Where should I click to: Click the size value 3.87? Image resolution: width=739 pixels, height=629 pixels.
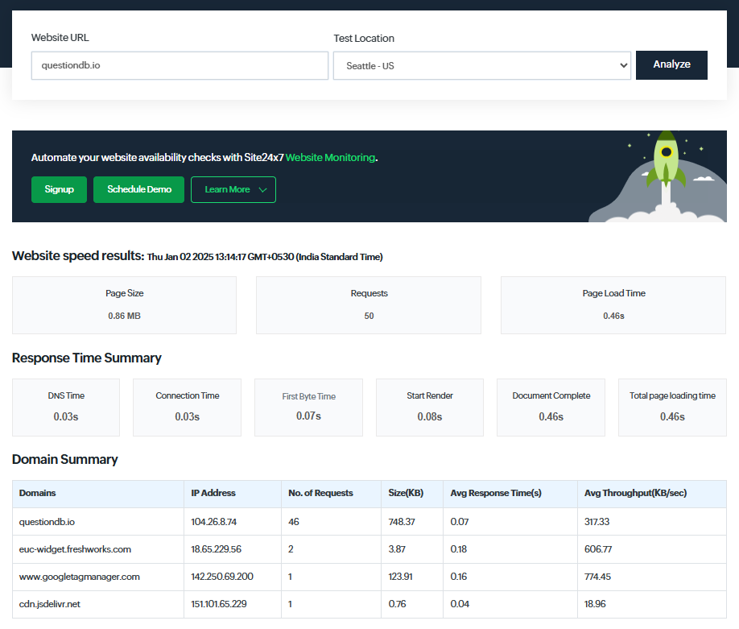pos(397,549)
